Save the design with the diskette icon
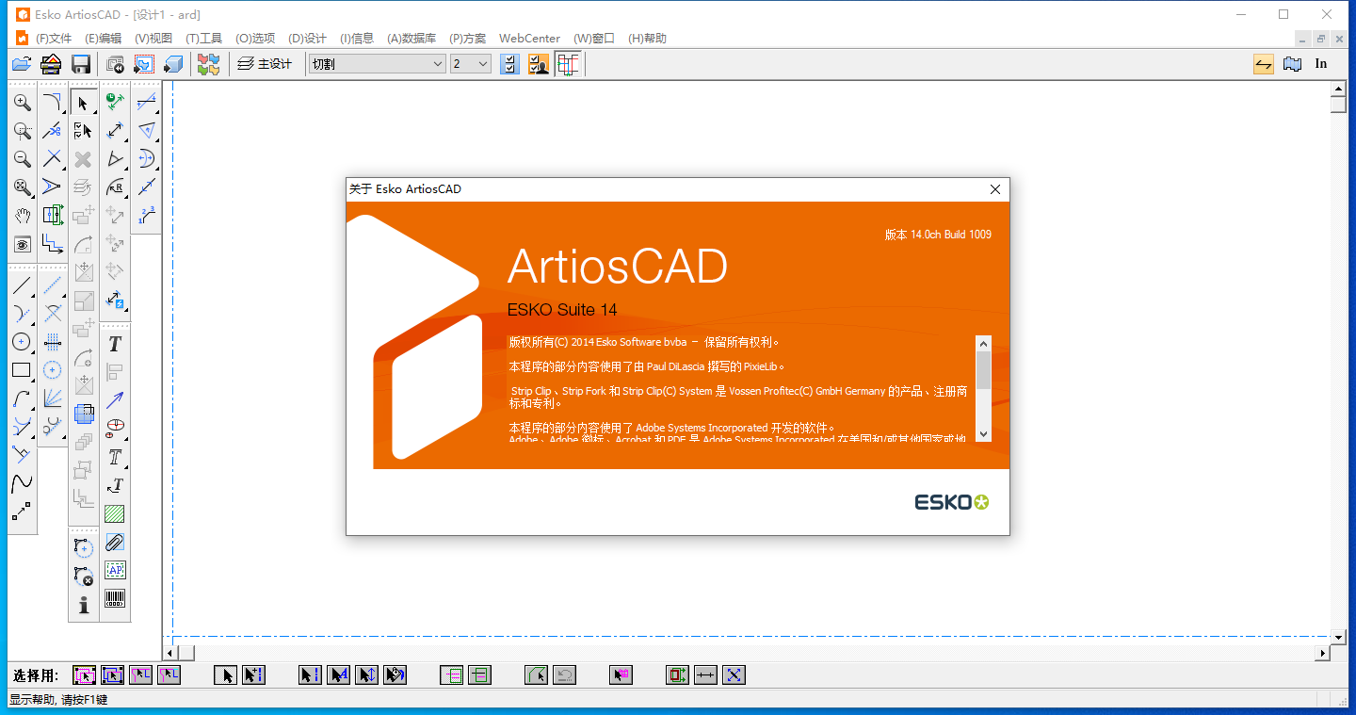 [82, 63]
